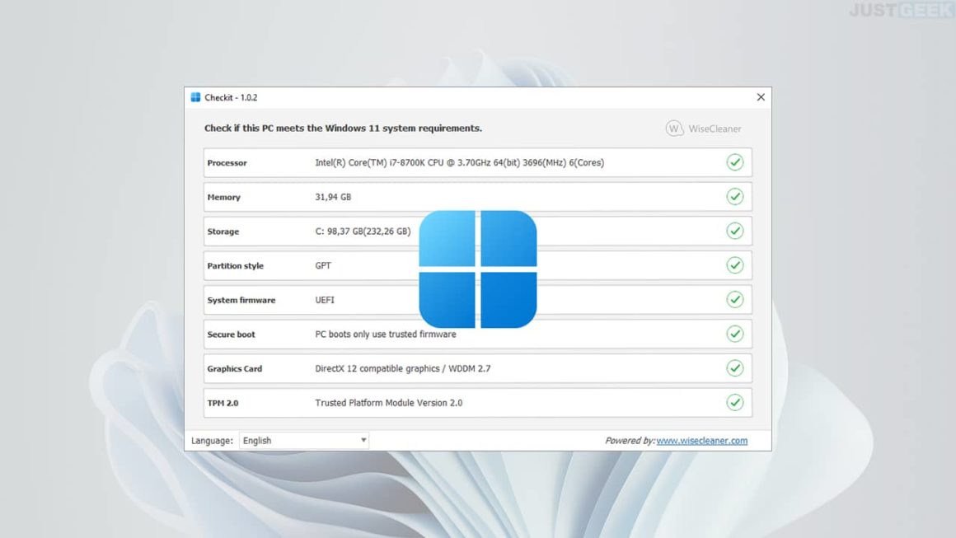Click the DirectX 12 compatible graphics text
956x538 pixels.
click(402, 368)
